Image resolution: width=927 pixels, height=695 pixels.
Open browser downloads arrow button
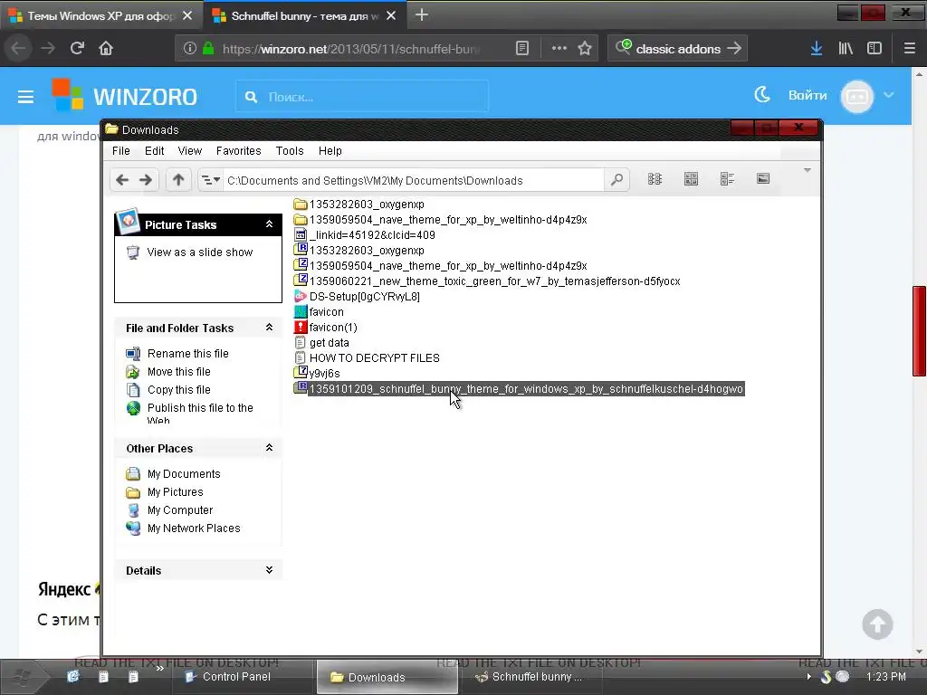coord(817,49)
